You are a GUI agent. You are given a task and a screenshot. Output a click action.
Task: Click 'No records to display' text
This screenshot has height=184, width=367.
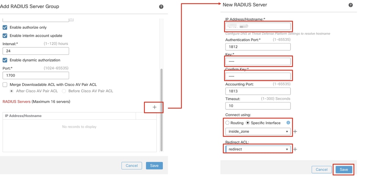click(x=79, y=127)
